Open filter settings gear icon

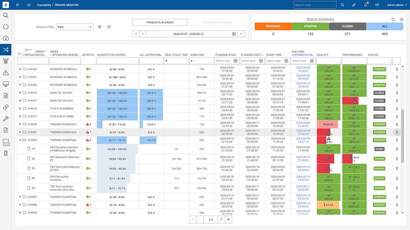tap(100, 27)
